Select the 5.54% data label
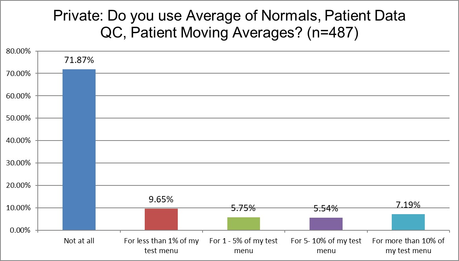 point(326,209)
